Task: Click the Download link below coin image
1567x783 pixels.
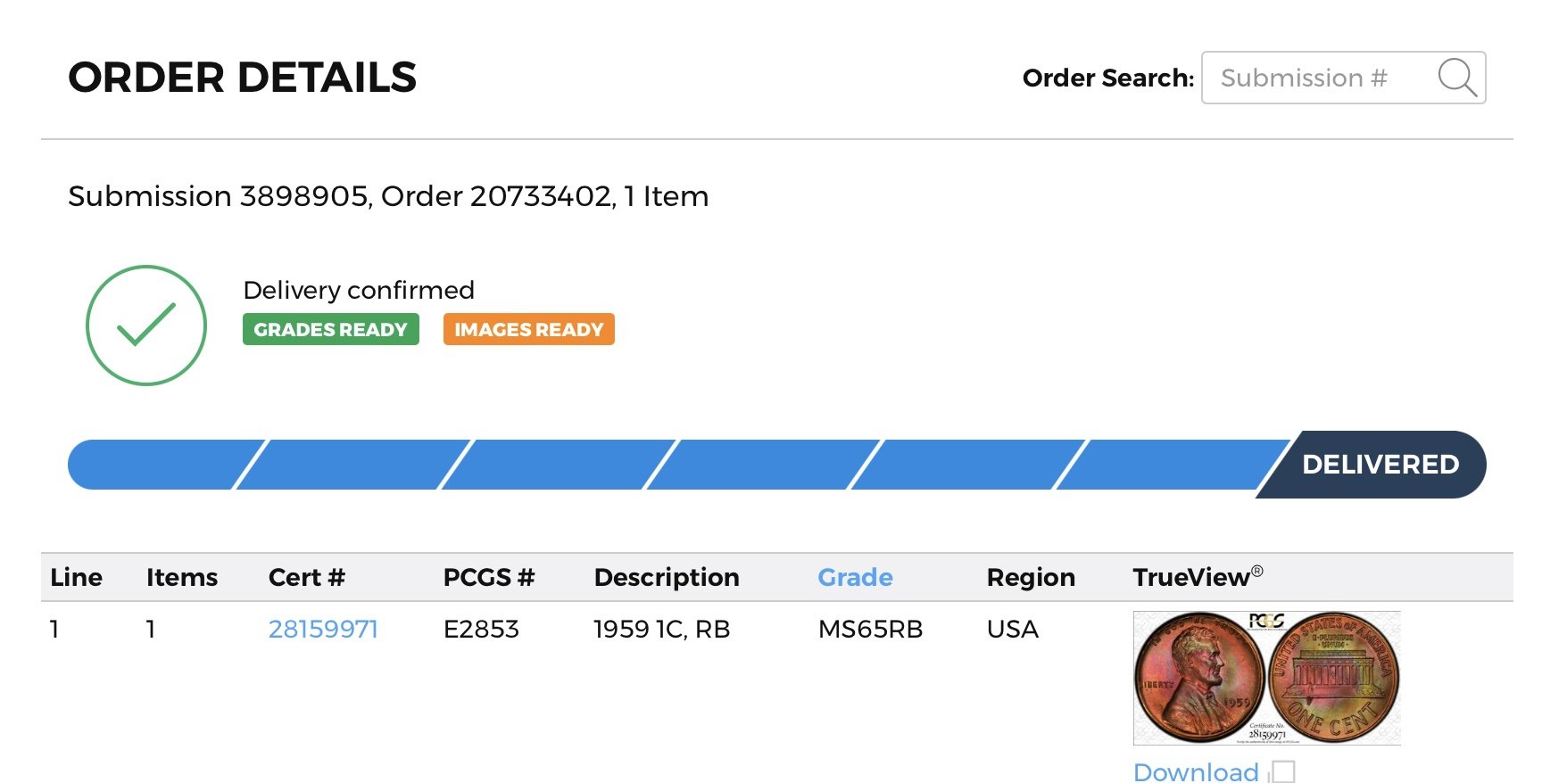Action: (1196, 771)
